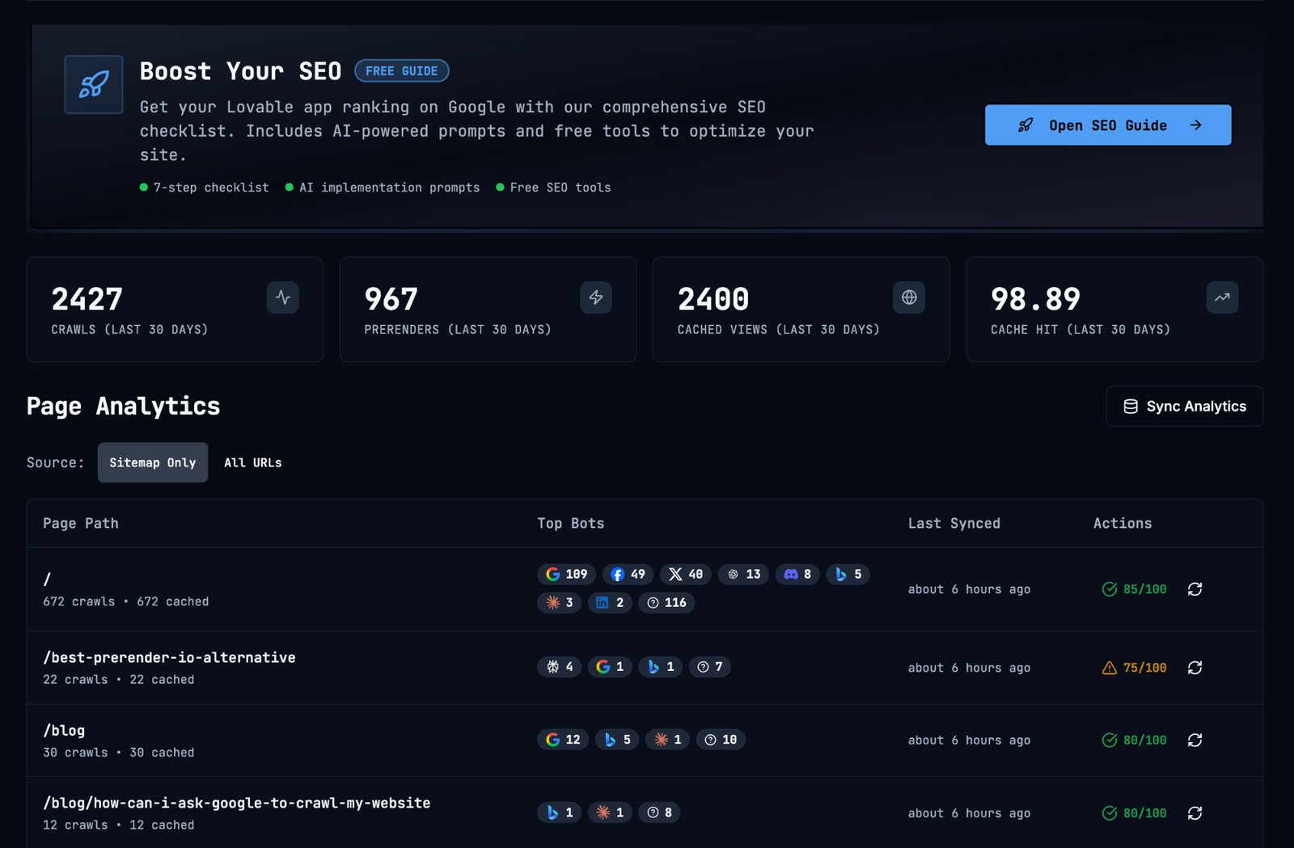Click the Facebook bot badge showing 49 crawls
Screen dimensions: 1294x848
(x=628, y=574)
